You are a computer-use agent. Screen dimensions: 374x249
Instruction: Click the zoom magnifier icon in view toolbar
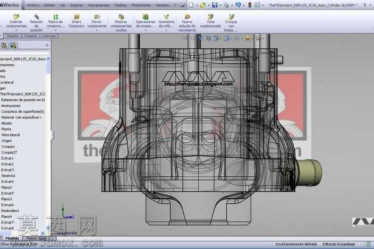tap(193, 38)
